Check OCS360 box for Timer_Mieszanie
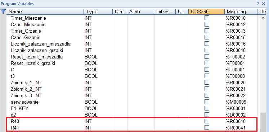This screenshot has height=132, width=269. point(207,18)
